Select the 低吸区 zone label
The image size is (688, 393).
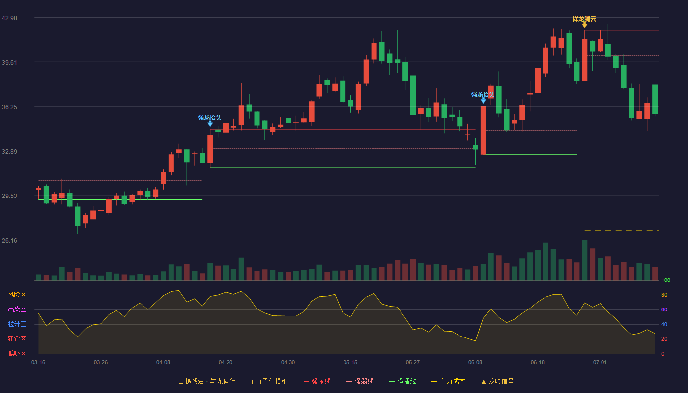tap(17, 353)
